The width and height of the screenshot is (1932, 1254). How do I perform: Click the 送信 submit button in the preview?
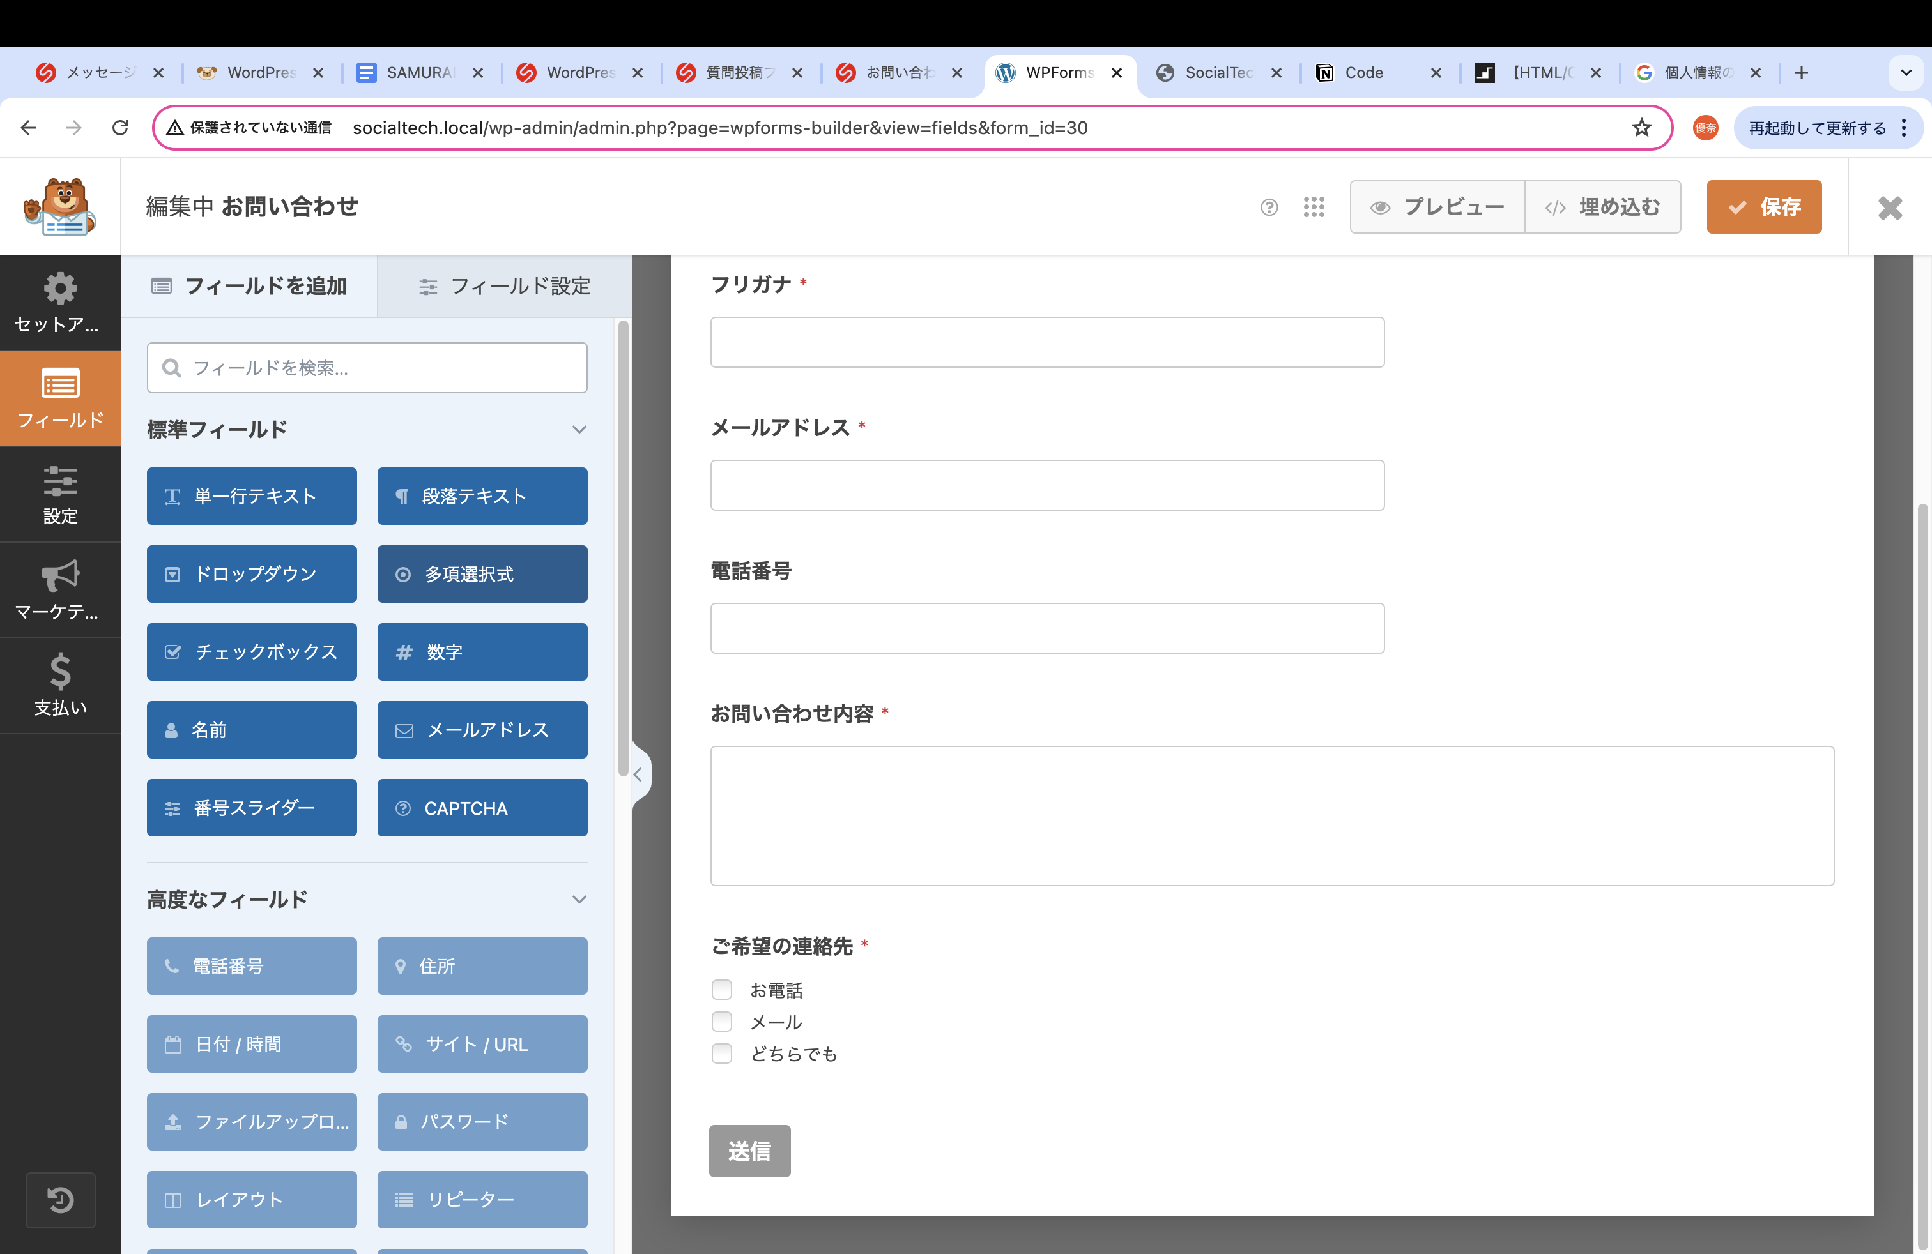tap(749, 1151)
